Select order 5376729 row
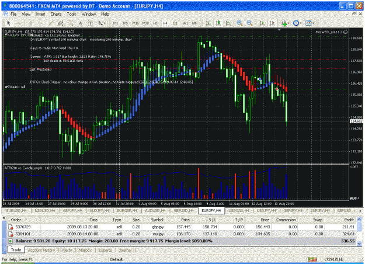The image size is (365, 264). (182, 227)
